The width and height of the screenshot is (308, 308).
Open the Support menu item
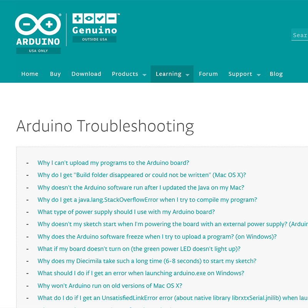click(240, 74)
